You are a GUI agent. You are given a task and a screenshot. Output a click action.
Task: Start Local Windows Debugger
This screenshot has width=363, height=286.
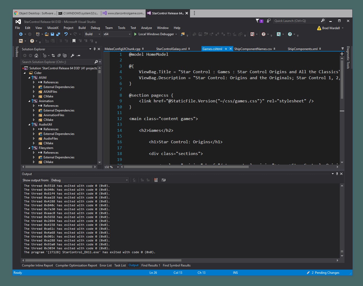[x=154, y=34]
